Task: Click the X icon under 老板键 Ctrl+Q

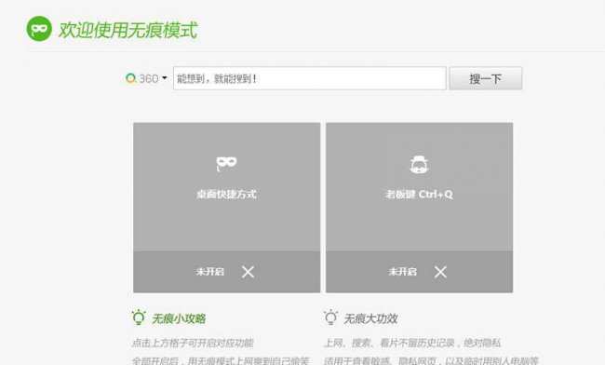Action: tap(440, 272)
